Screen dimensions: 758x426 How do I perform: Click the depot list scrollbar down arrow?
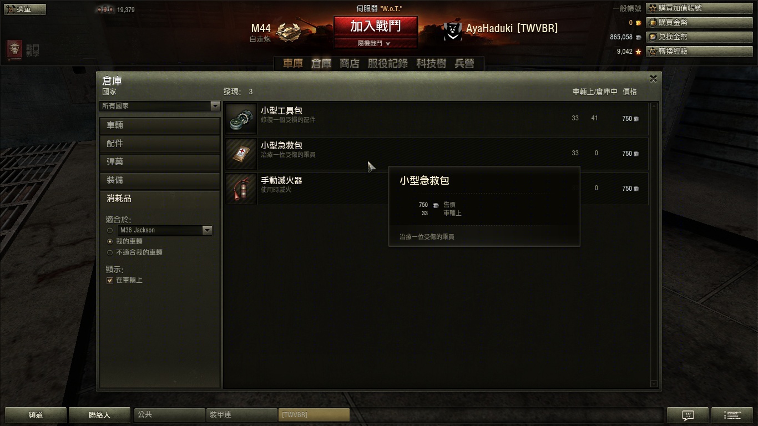point(654,384)
